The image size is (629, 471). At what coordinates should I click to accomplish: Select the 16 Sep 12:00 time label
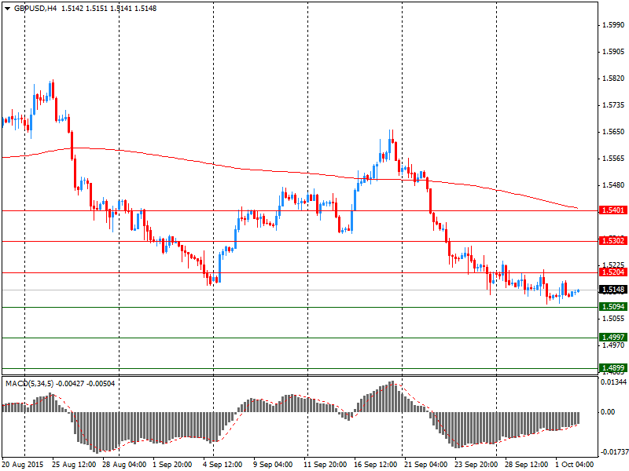tap(376, 465)
